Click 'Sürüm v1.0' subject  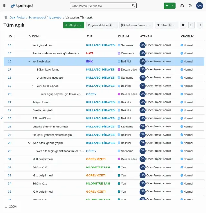[40, 167]
